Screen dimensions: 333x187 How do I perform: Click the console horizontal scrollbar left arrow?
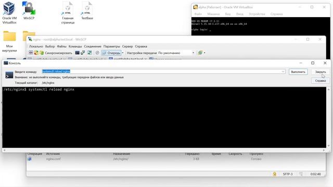(x=5, y=150)
